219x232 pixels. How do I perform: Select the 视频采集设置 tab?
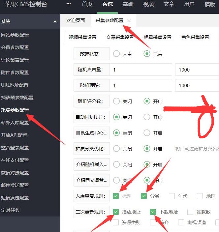(82, 37)
